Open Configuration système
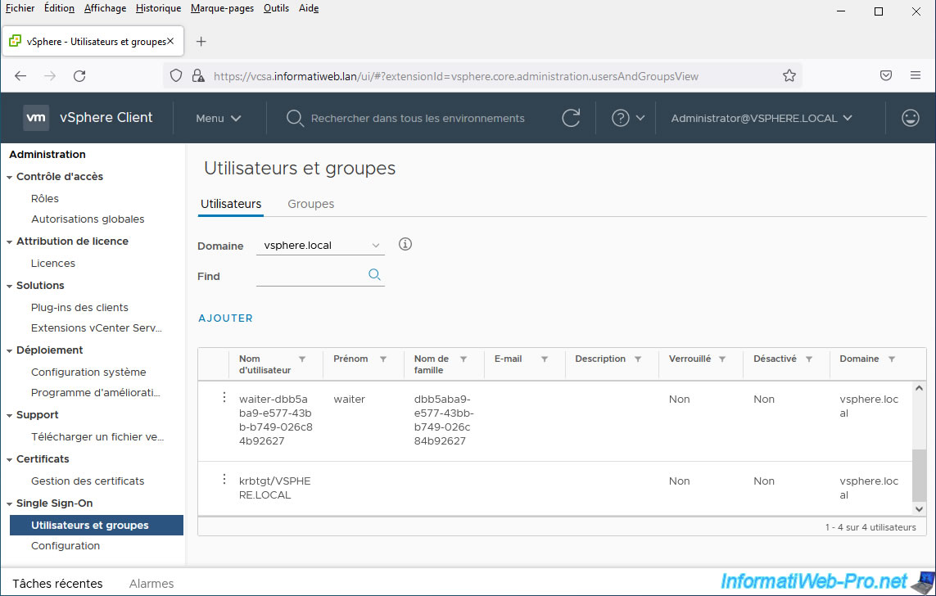This screenshot has width=936, height=596. 88,372
